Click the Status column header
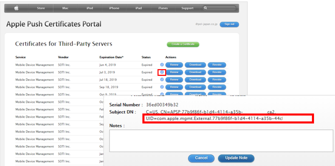The width and height of the screenshot is (335, 166). [x=146, y=57]
